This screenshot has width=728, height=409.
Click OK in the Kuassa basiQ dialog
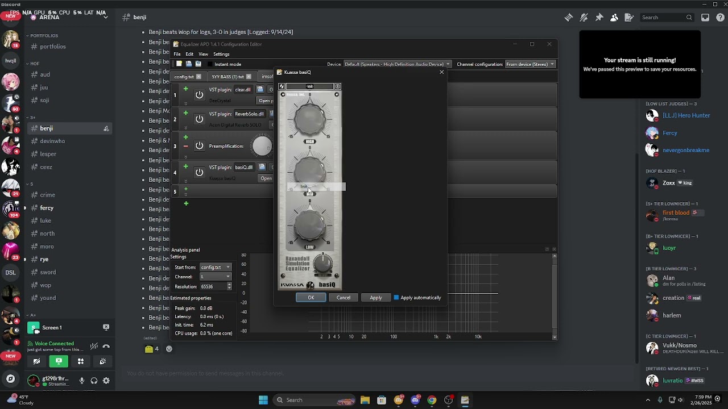pos(311,298)
